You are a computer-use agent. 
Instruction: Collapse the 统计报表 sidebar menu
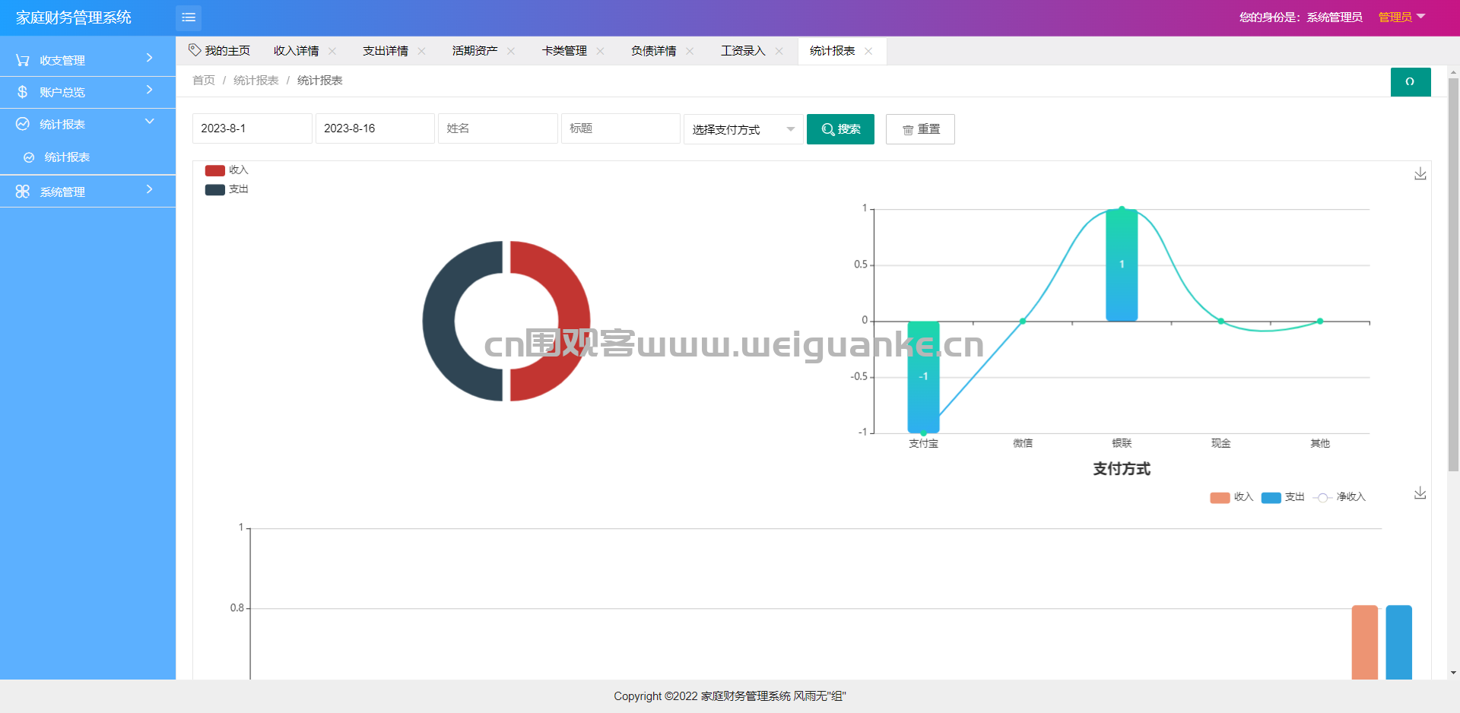pos(87,124)
